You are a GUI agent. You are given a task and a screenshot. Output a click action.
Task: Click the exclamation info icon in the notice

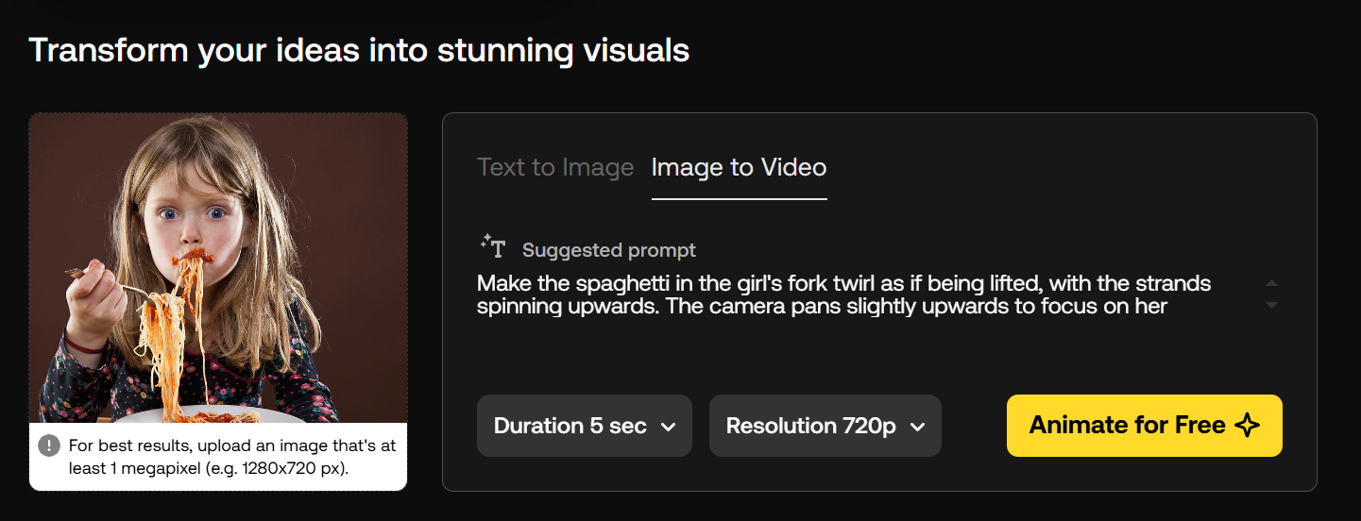pos(49,445)
